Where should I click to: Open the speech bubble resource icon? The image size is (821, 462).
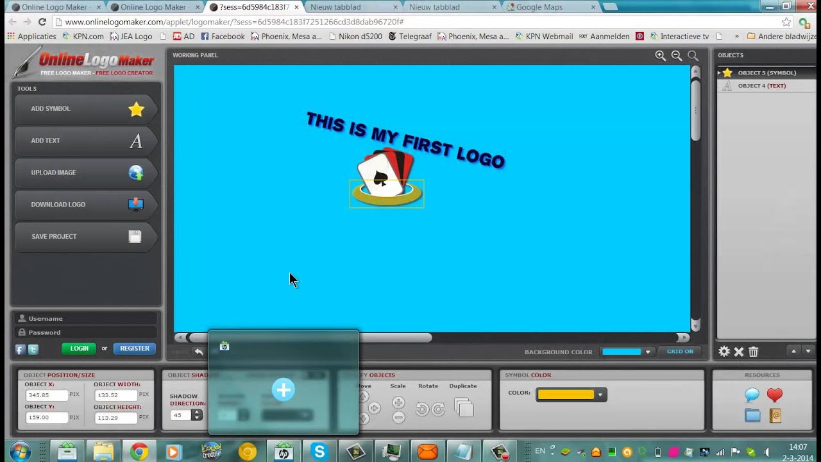tap(752, 395)
